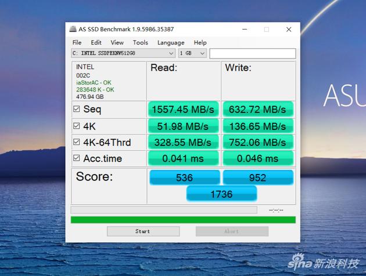
Task: Click the gray progress bar above the green one
Action: coord(164,210)
